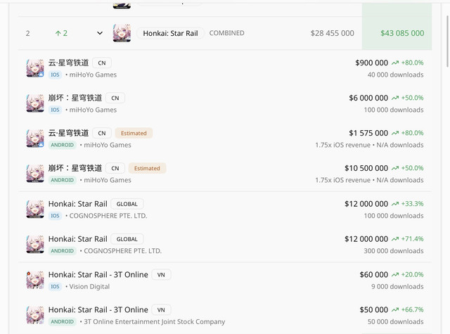Screen dimensions: 450x334
Task: Click the trend arrow beside +71.4%
Action: (395, 239)
